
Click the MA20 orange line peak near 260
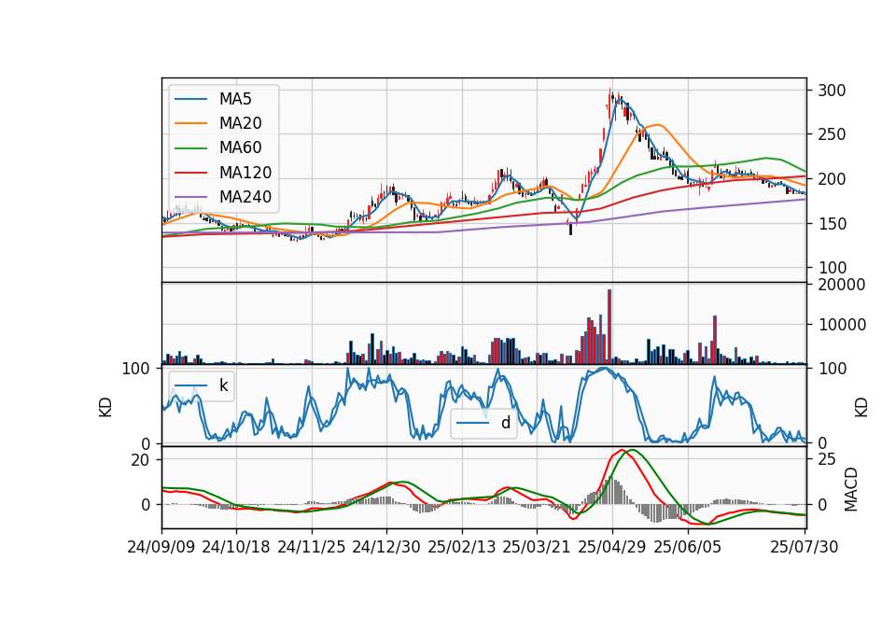[x=659, y=125]
